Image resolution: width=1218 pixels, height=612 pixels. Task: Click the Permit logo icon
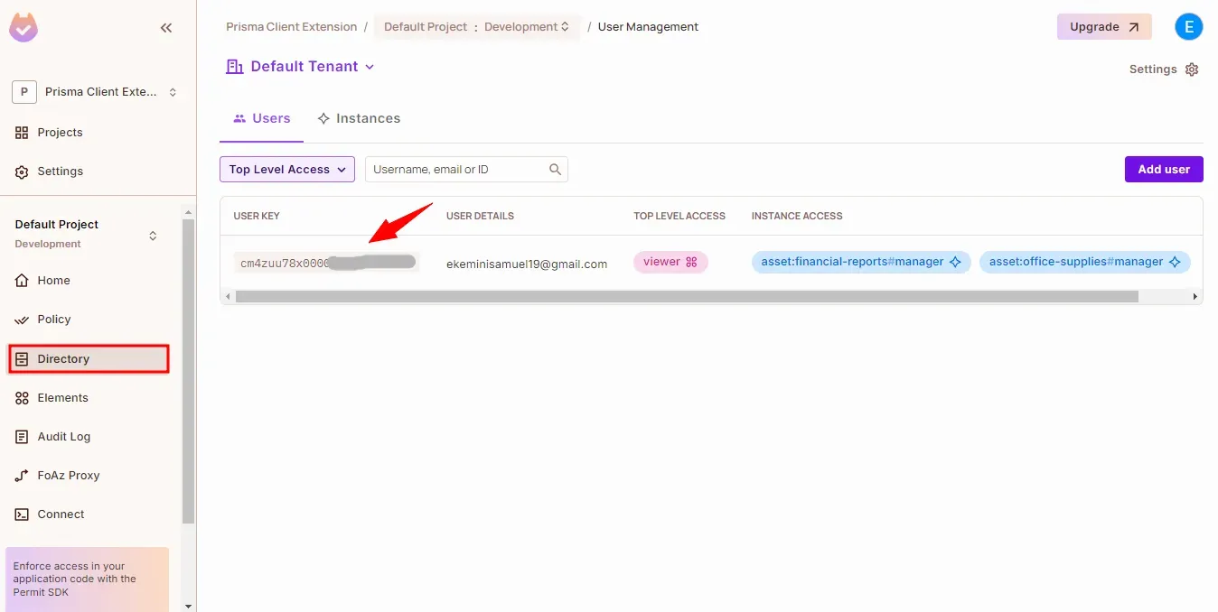click(x=23, y=28)
